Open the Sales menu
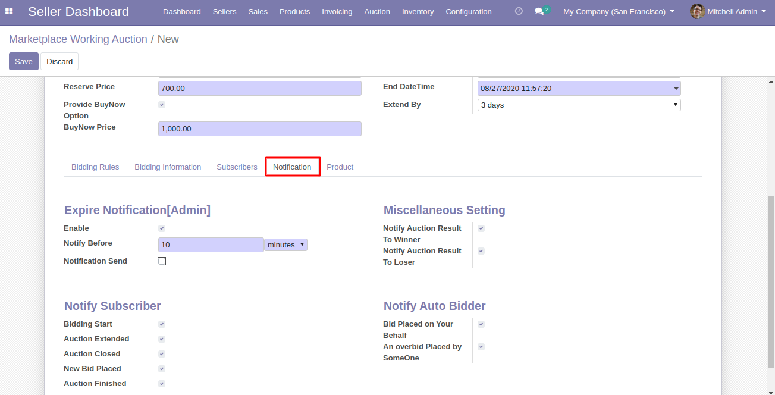Viewport: 775px width, 395px height. coord(258,11)
